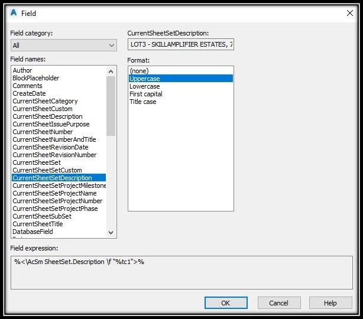Close the Field dialog

(x=350, y=13)
